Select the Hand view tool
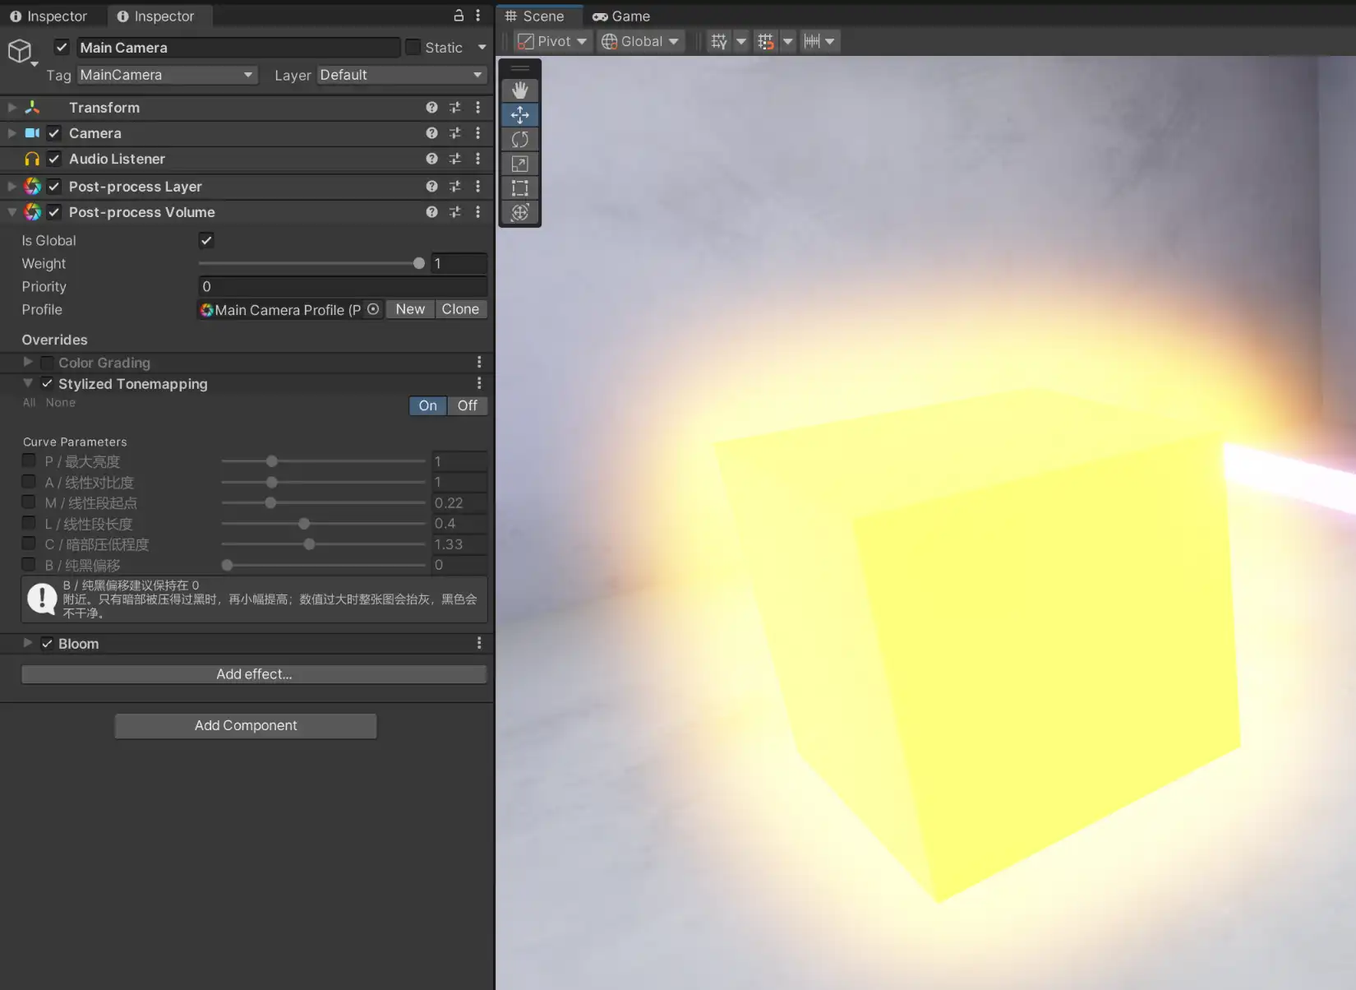This screenshot has width=1356, height=990. tap(519, 90)
